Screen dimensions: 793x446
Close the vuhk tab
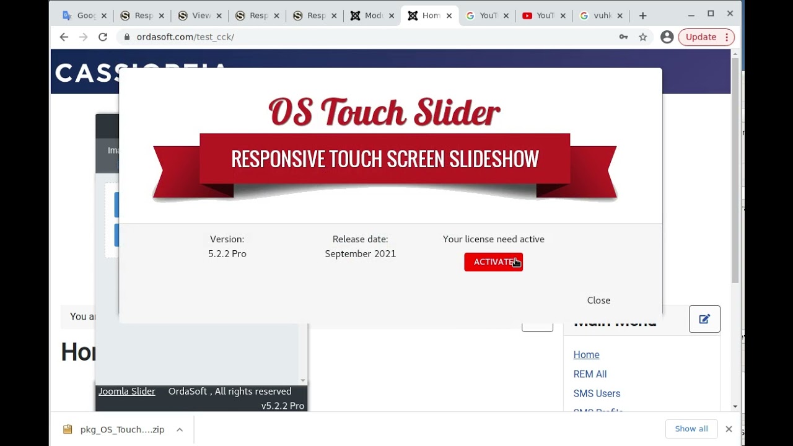620,15
